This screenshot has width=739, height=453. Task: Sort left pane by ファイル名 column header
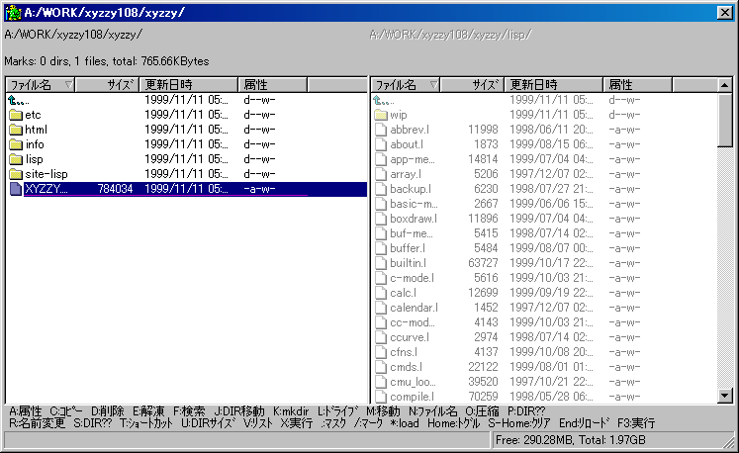click(41, 85)
